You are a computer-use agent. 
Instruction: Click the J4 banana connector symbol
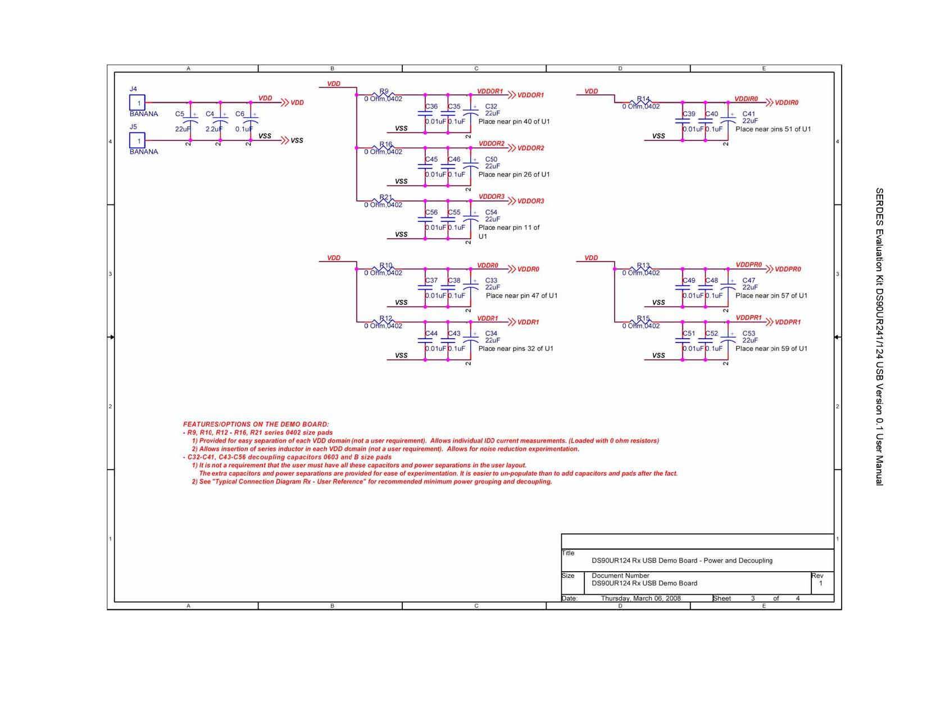tap(137, 103)
